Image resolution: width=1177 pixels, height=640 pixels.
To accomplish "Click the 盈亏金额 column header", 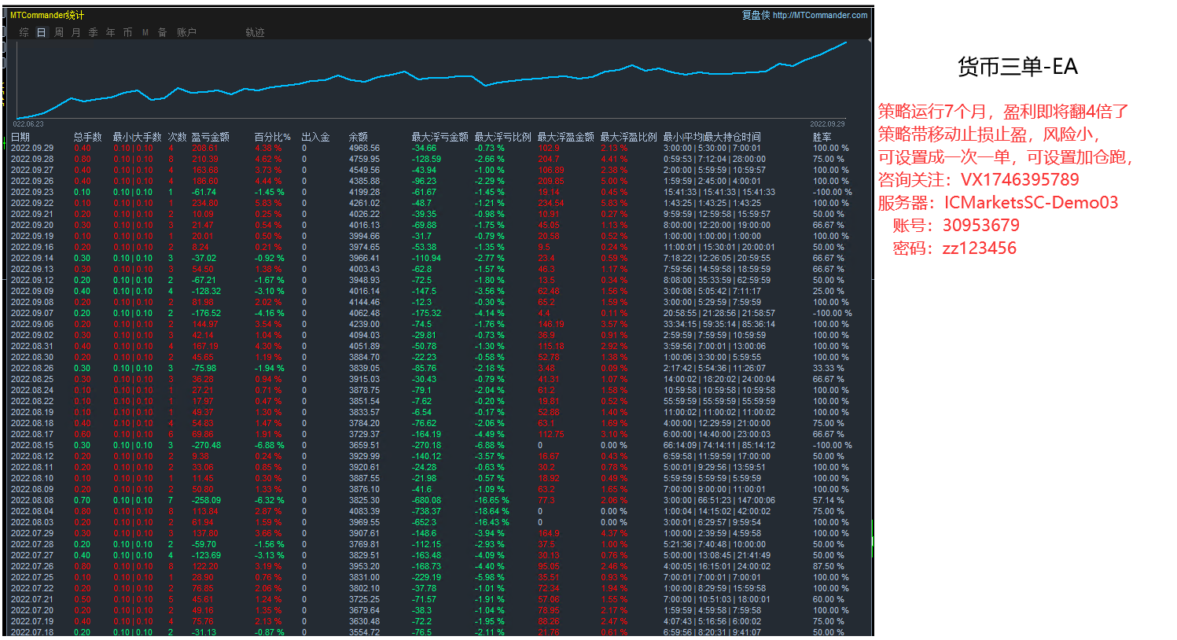I will [211, 137].
